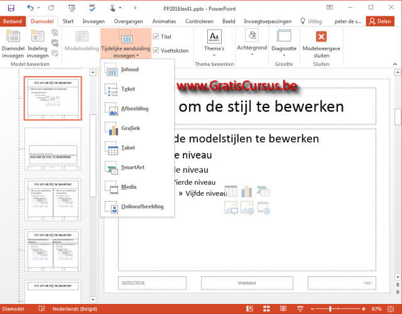Click the Save icon in quick access toolbar

point(11,8)
